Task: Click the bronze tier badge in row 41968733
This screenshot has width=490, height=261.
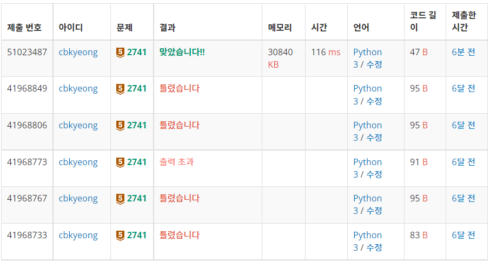Action: (120, 236)
